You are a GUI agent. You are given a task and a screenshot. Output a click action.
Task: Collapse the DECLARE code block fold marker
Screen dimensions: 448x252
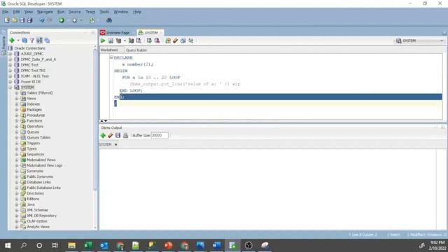[111, 57]
